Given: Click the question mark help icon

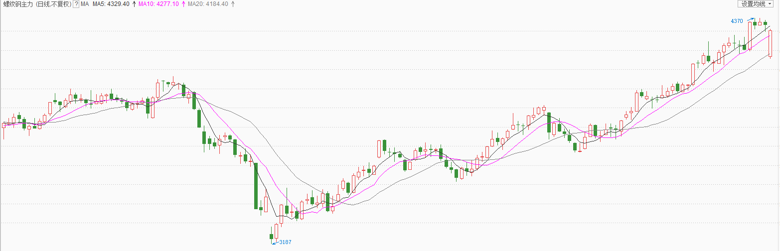Looking at the screenshot, I should point(76,4).
